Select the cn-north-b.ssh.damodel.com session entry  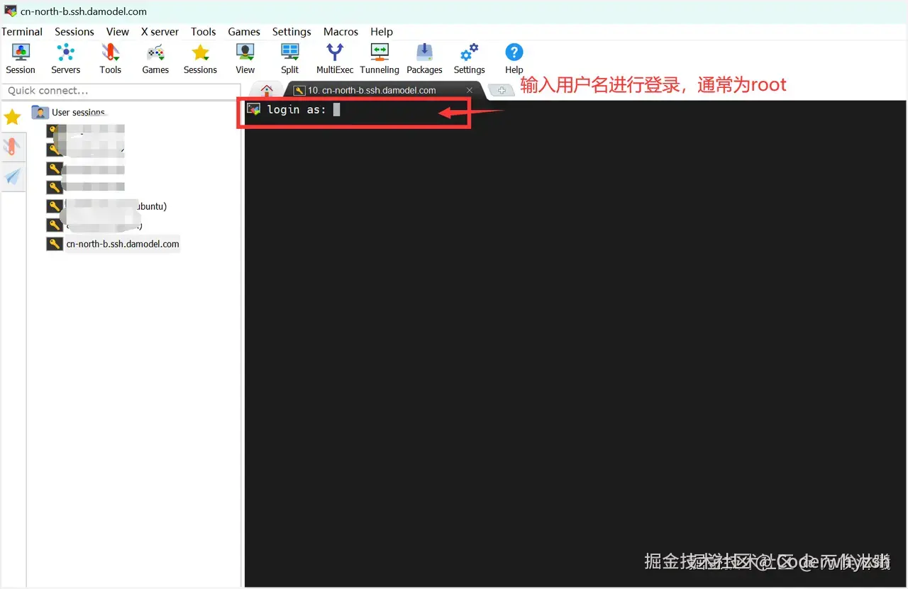(x=113, y=244)
